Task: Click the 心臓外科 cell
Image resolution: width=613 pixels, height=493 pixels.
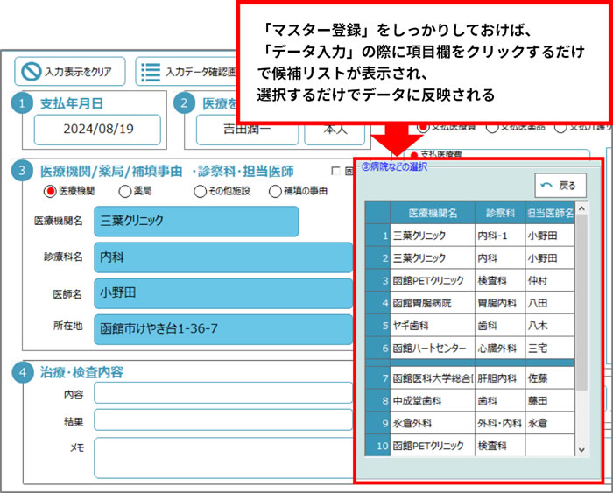Action: click(500, 348)
